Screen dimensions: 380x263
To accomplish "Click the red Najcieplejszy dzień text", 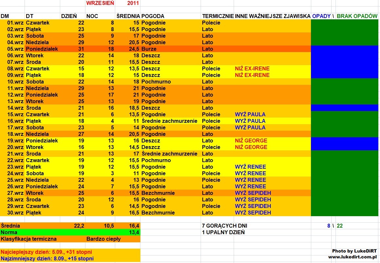I will (x=46, y=252).
